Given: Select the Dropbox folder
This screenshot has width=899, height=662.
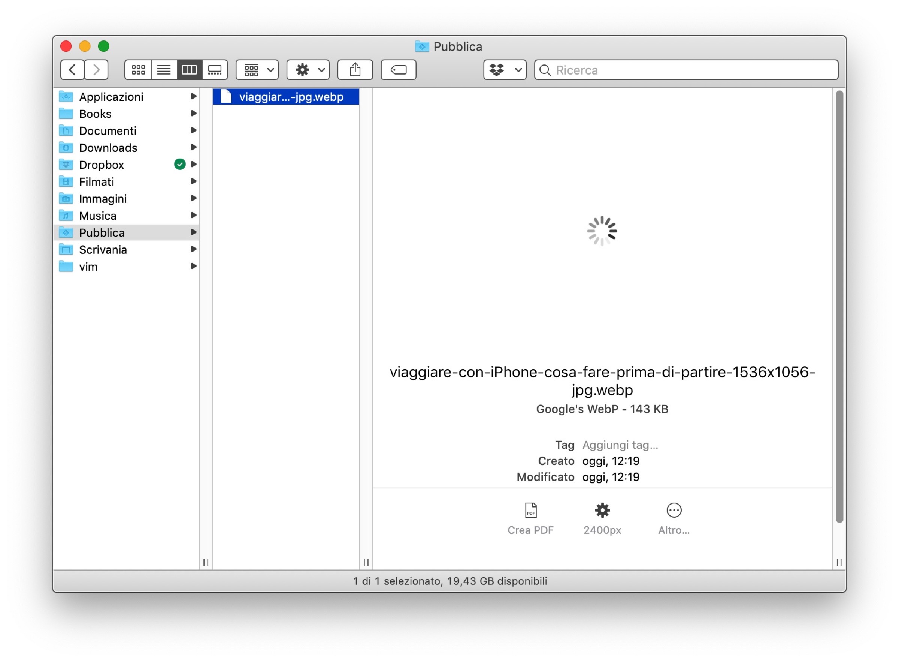Looking at the screenshot, I should tap(101, 165).
